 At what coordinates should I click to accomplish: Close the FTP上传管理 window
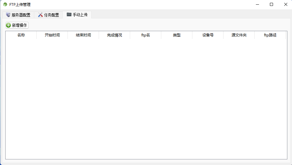point(285,4)
